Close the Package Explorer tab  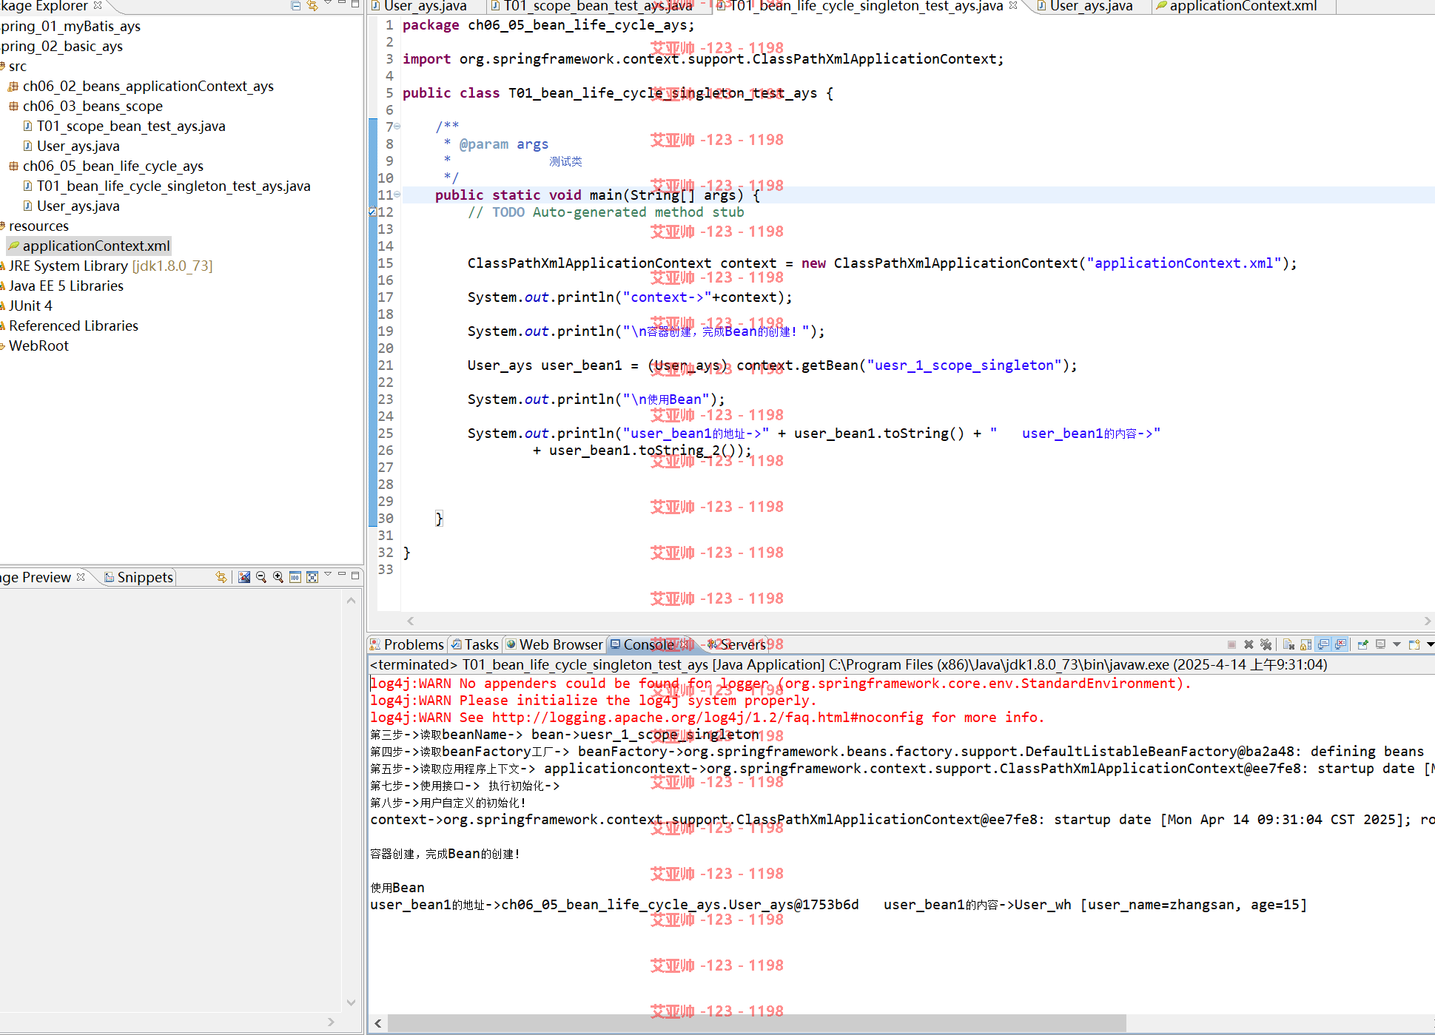[98, 5]
